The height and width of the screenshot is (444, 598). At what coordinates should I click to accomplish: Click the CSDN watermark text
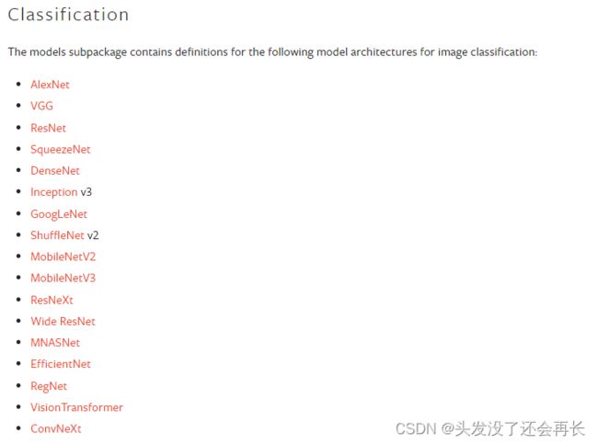[490, 429]
